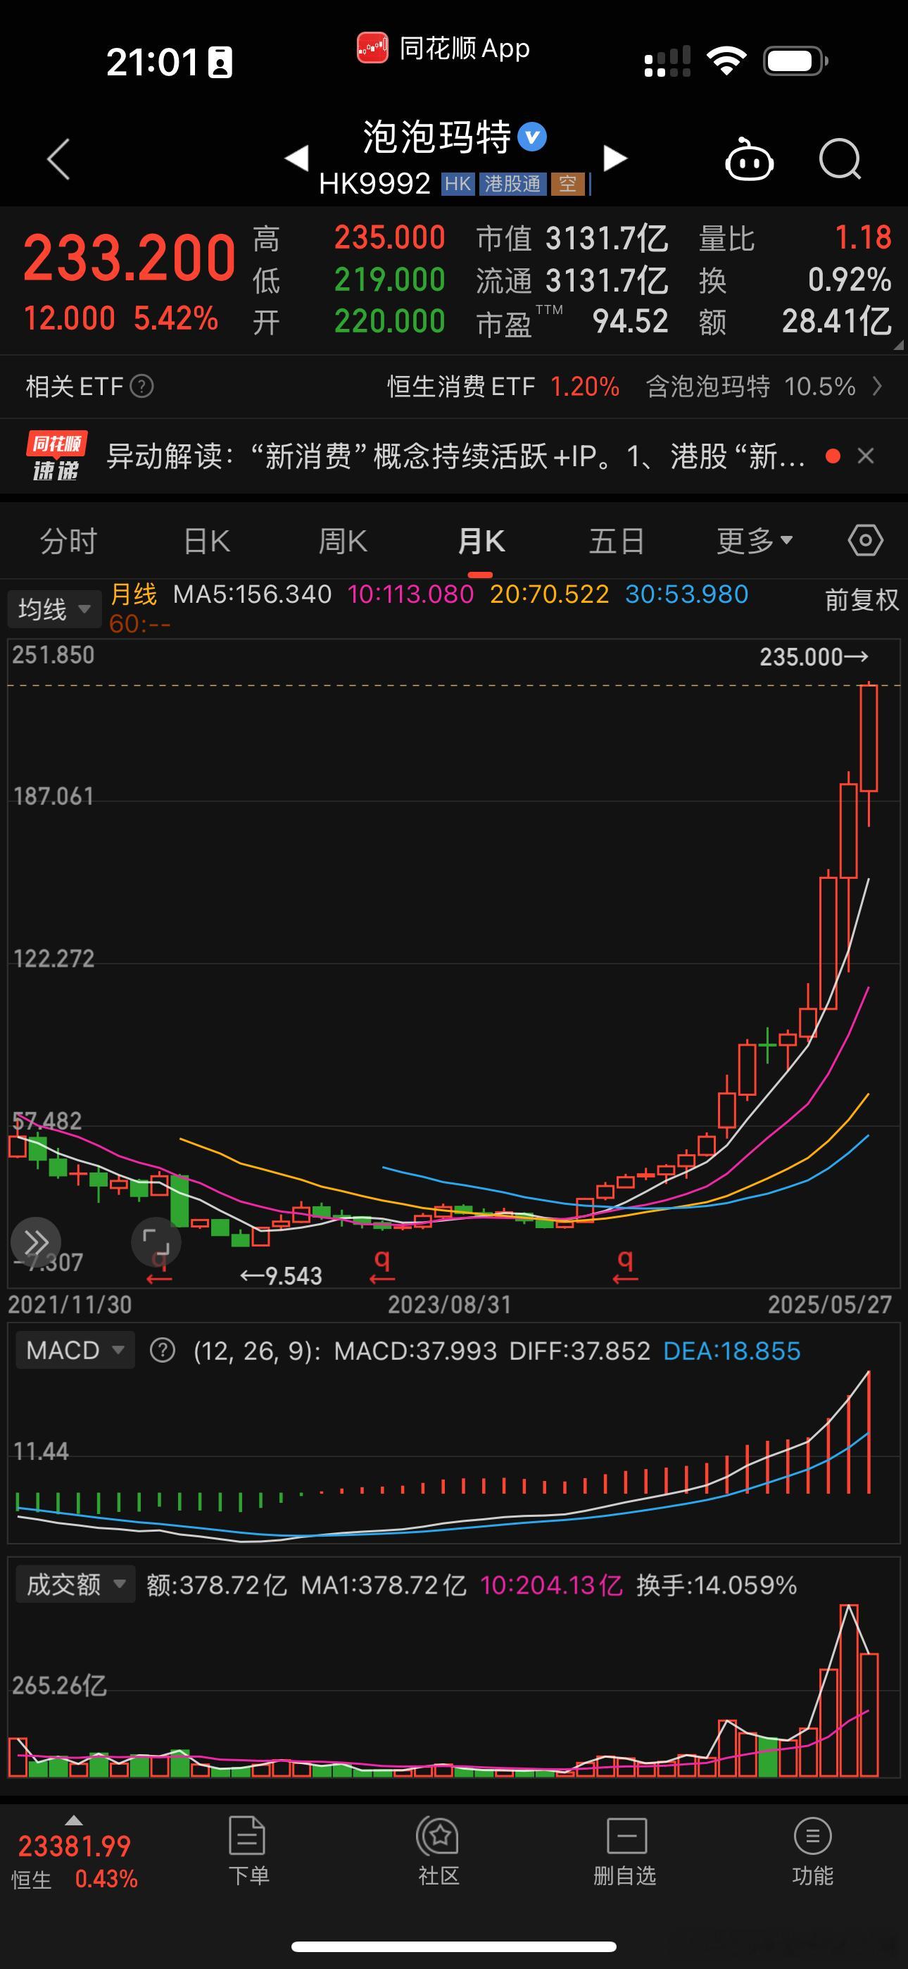Tap the 港股通 tag
The image size is (908, 1969).
[x=512, y=183]
